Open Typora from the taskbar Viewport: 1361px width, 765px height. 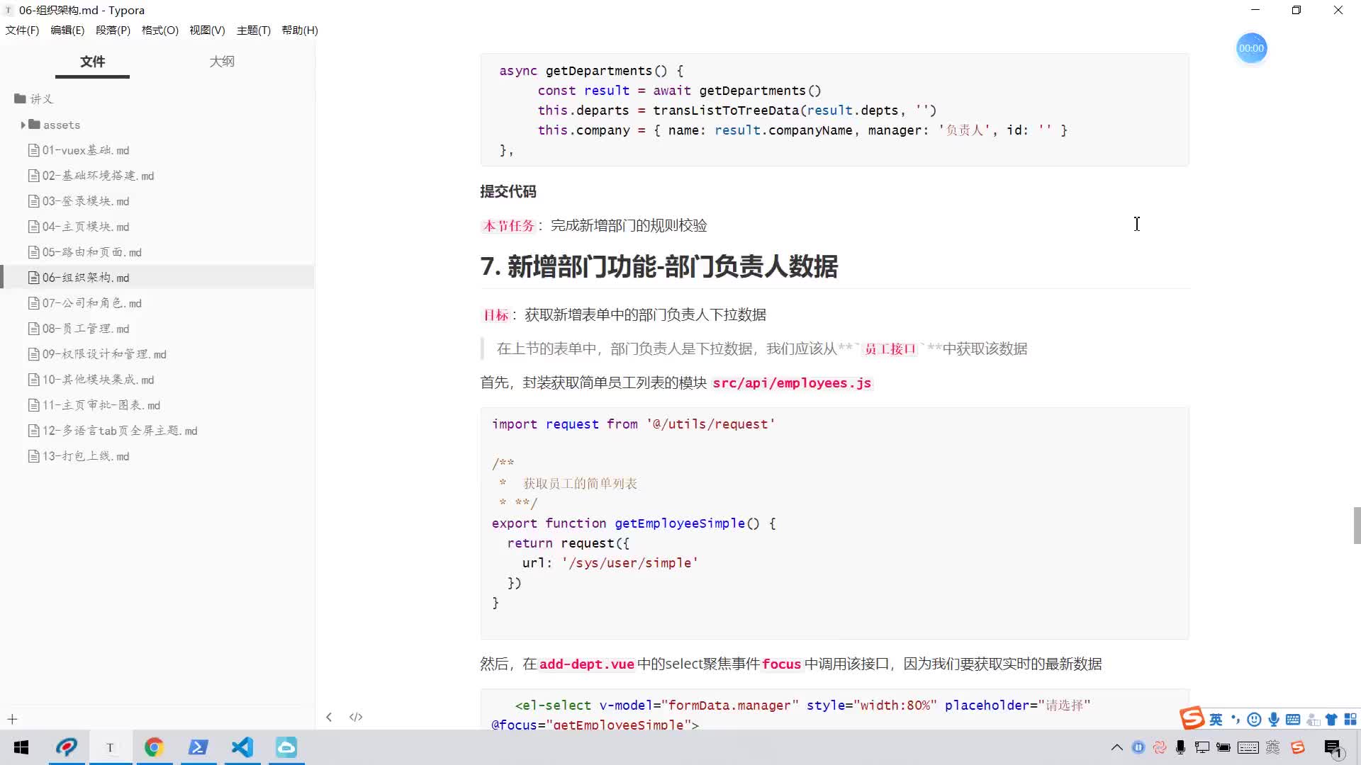110,747
